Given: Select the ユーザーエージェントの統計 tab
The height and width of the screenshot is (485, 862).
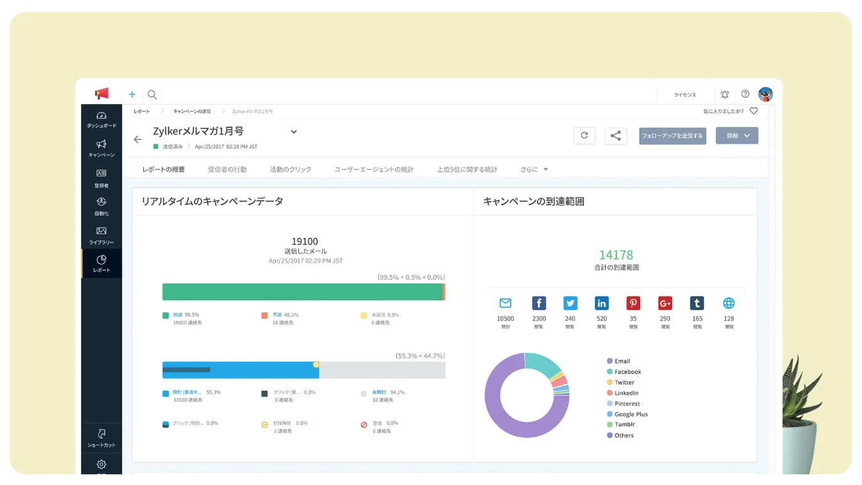Looking at the screenshot, I should coord(374,170).
